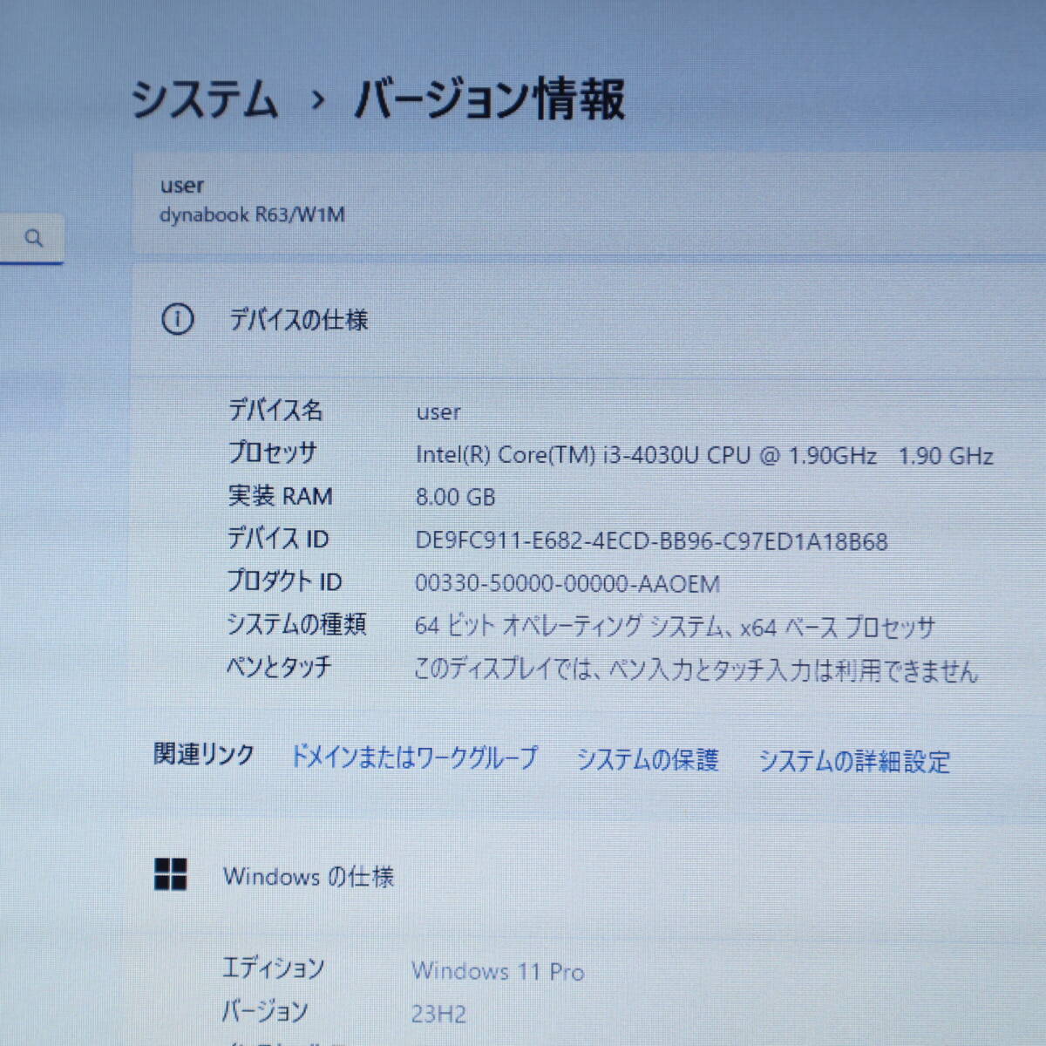Click the デバイス名 label
The height and width of the screenshot is (1046, 1046).
pyautogui.click(x=275, y=410)
